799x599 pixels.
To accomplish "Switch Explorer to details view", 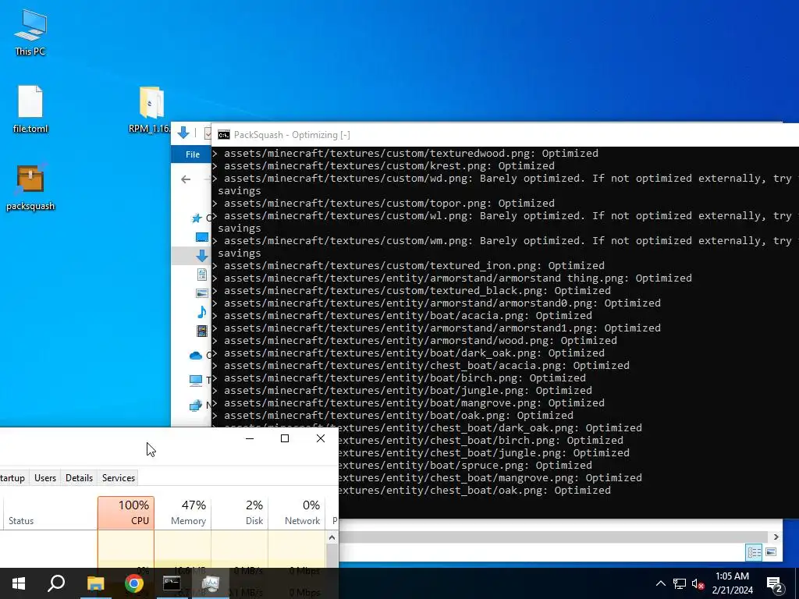I will pos(755,552).
